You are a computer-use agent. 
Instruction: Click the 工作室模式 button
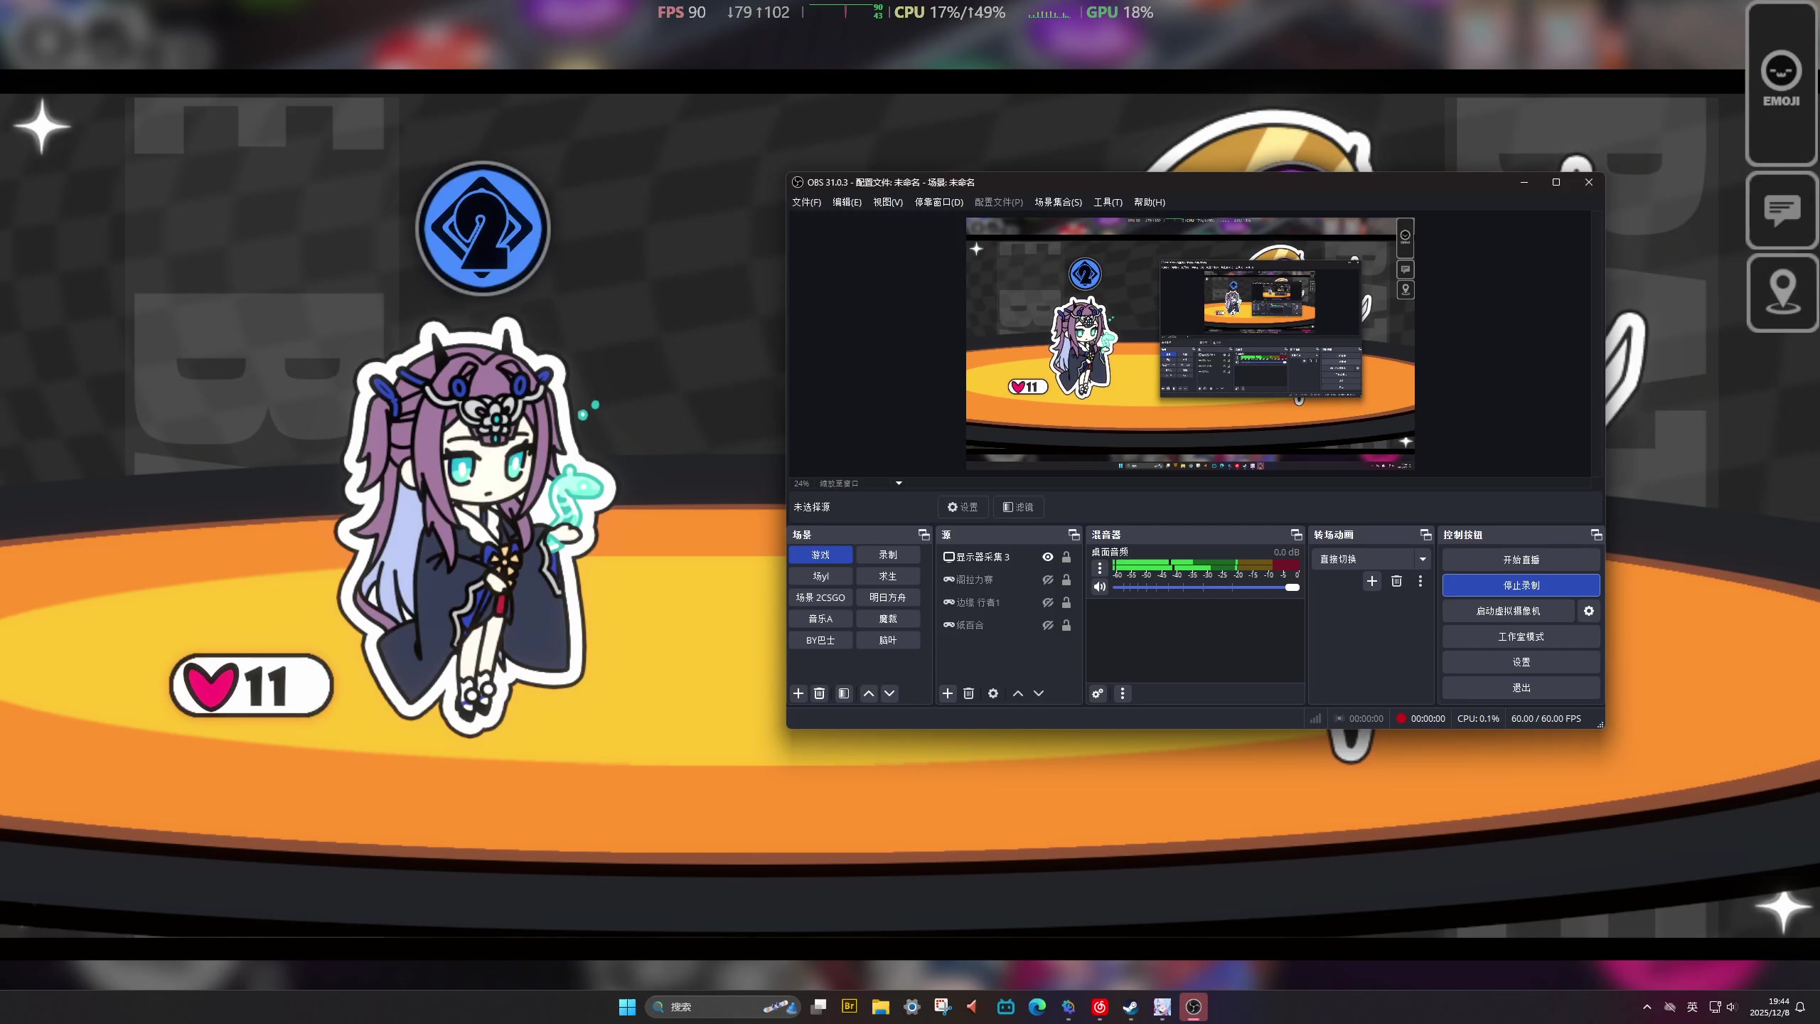[x=1521, y=636]
